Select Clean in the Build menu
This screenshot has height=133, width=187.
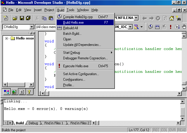click(85, 39)
